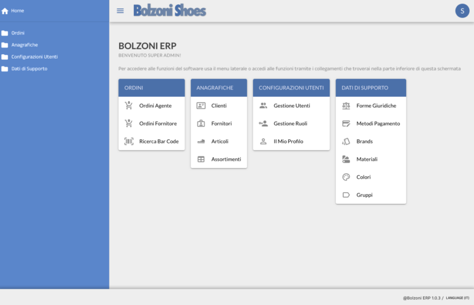Click the CONFIGURAZIONI UTENTI card header
The image size is (474, 305).
click(x=291, y=87)
